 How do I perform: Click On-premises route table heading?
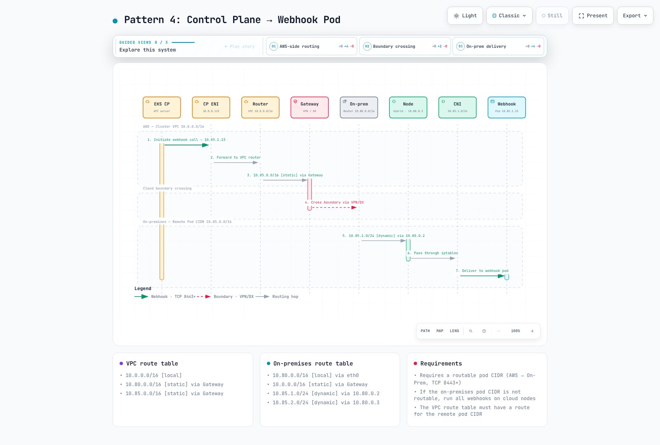point(313,363)
